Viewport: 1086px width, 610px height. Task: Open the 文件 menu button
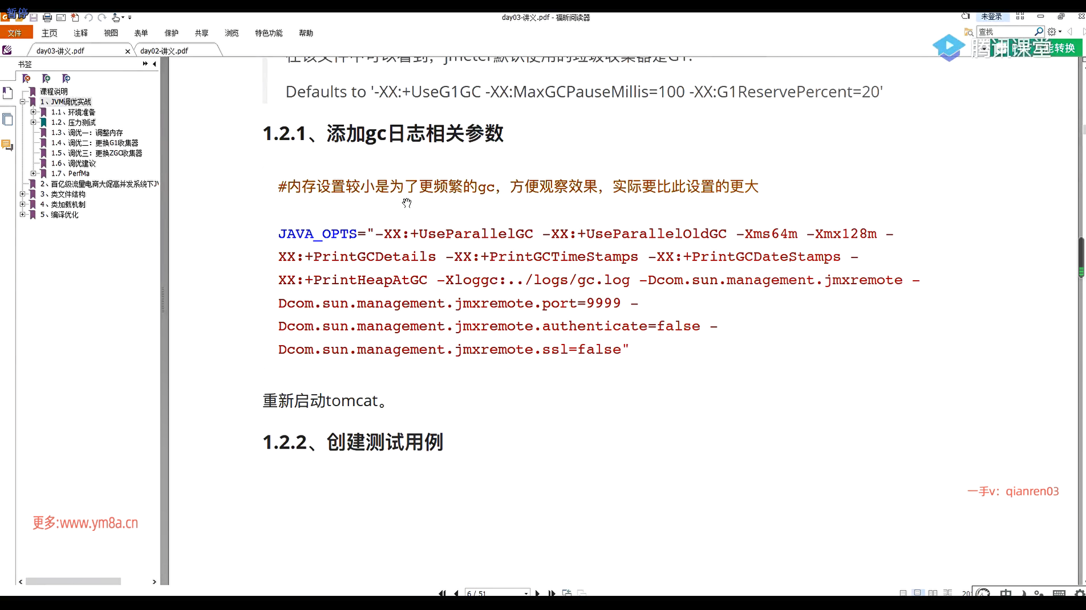coord(15,33)
